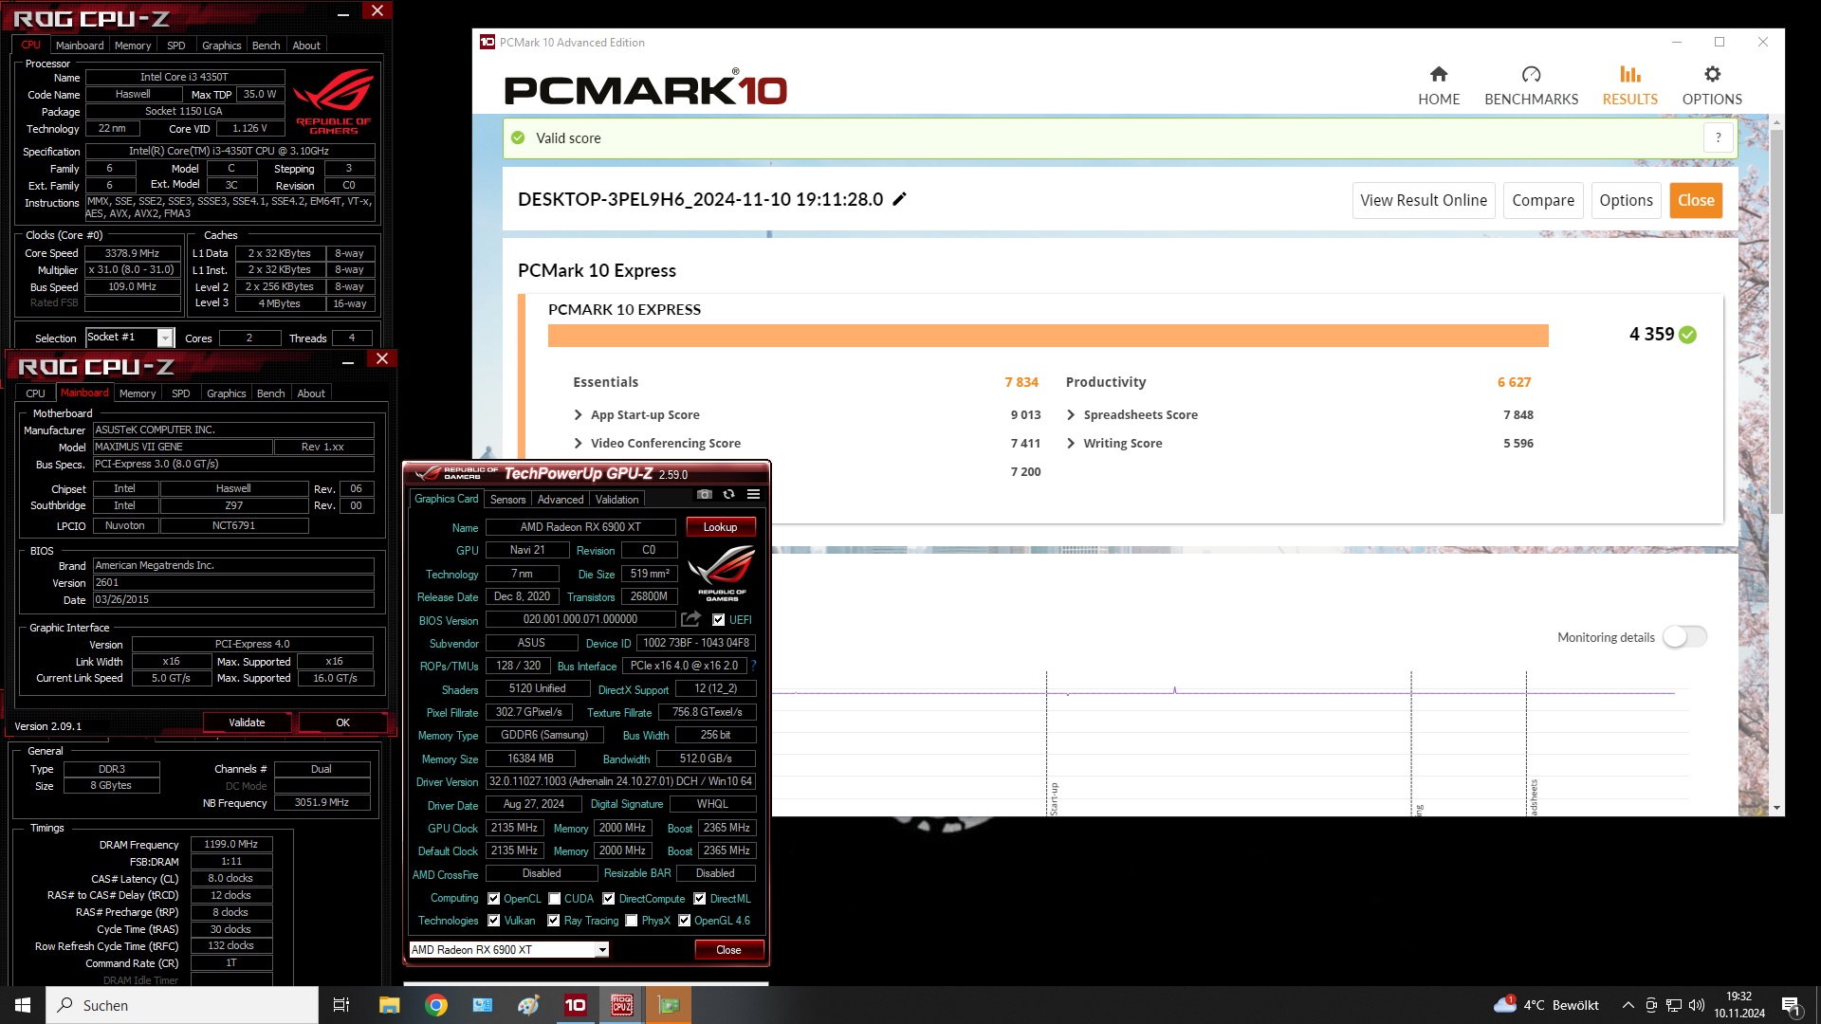The width and height of the screenshot is (1821, 1024).
Task: Click the green check beside score 4 359
Action: [1687, 335]
